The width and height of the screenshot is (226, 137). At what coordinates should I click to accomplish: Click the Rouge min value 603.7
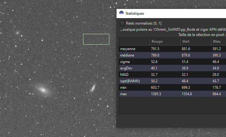[155, 88]
